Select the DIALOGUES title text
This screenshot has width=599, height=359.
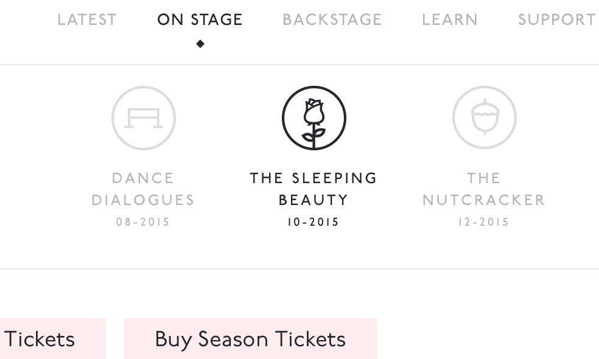[143, 200]
